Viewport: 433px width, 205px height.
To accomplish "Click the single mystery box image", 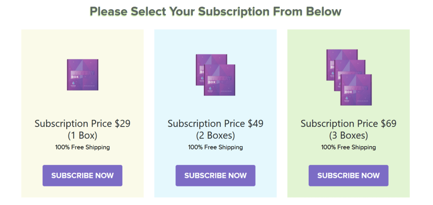I will [82, 75].
